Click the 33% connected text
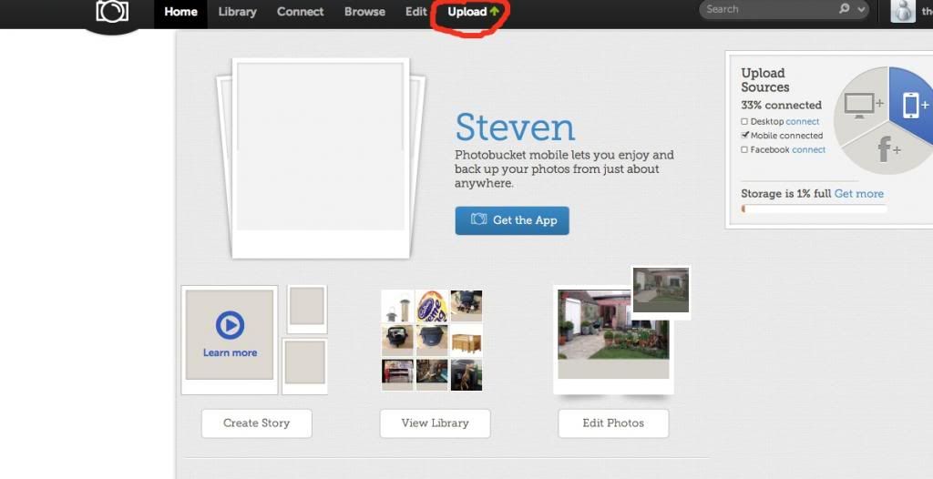 pos(781,106)
